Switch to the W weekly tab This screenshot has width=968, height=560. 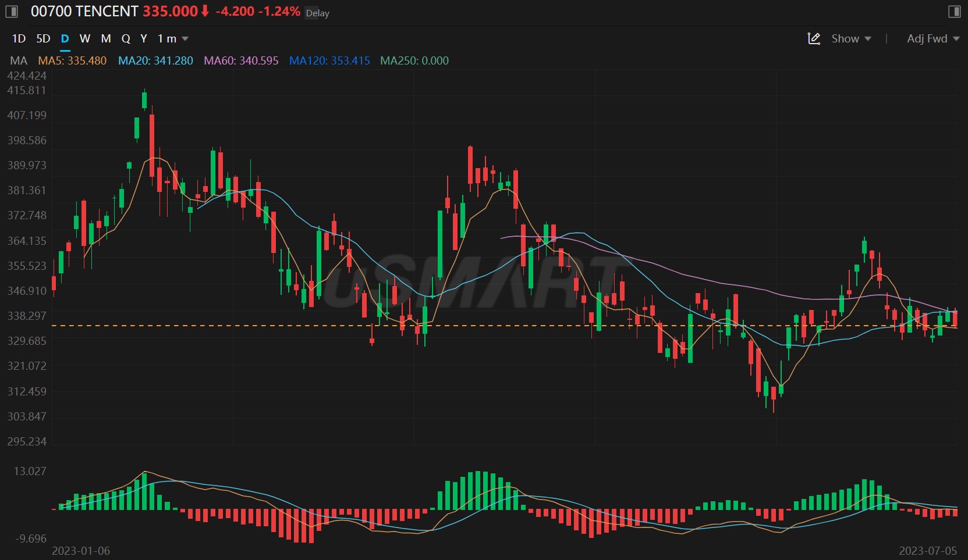coord(85,38)
